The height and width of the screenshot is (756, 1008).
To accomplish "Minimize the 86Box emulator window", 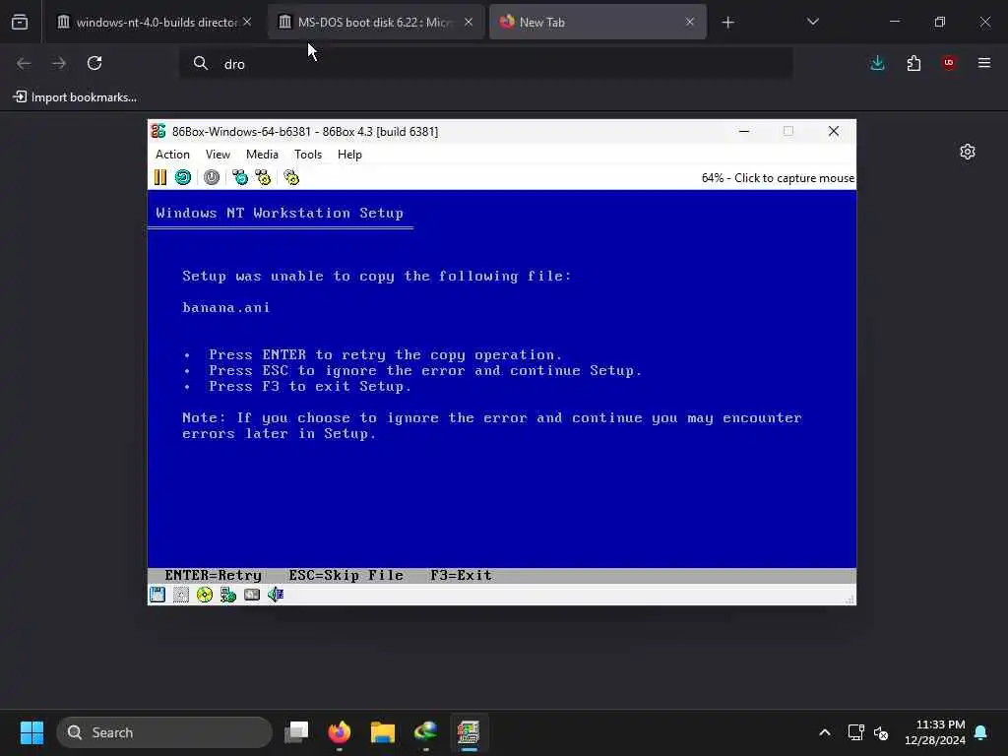I will (744, 131).
